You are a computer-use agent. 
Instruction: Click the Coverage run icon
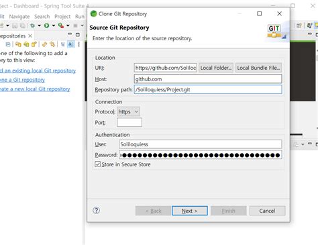(60, 26)
